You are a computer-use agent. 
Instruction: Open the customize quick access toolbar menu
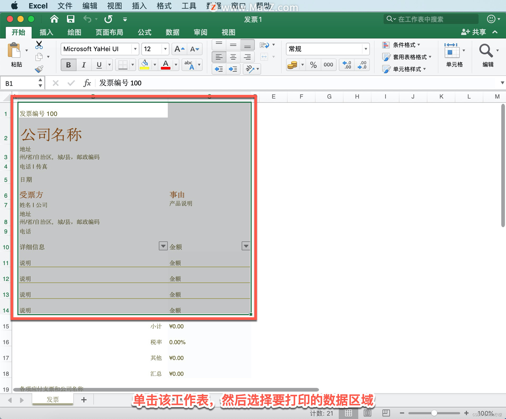(x=125, y=19)
